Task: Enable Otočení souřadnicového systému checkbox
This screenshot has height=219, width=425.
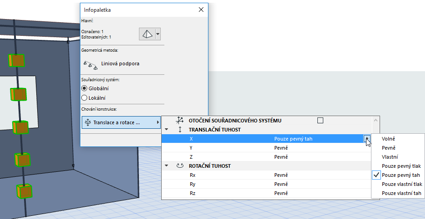Action: [320, 121]
